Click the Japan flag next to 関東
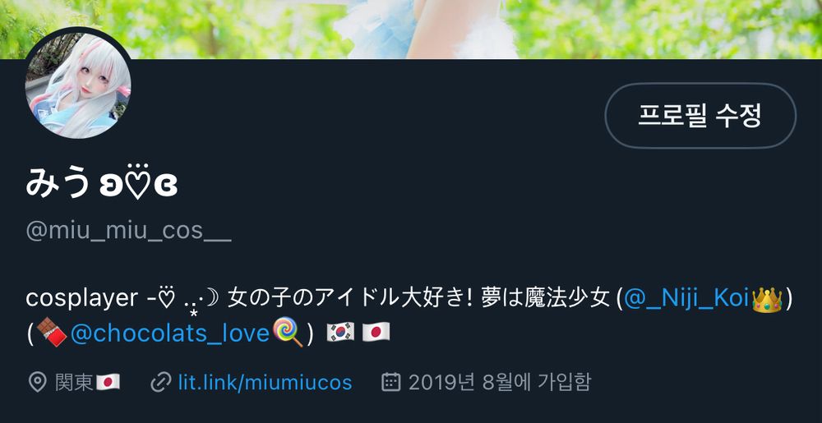 tap(108, 383)
